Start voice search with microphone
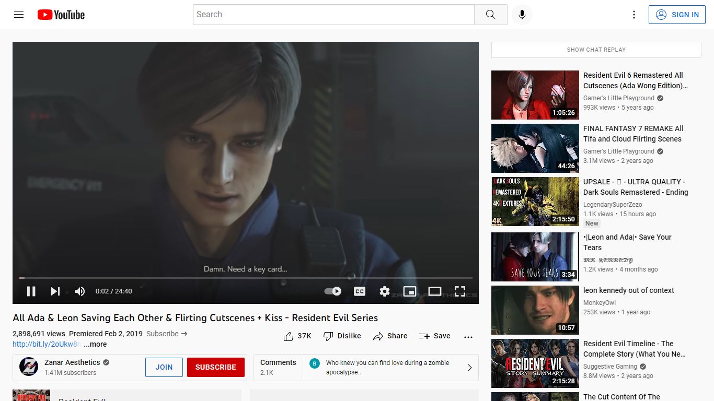714x401 pixels. [x=522, y=15]
